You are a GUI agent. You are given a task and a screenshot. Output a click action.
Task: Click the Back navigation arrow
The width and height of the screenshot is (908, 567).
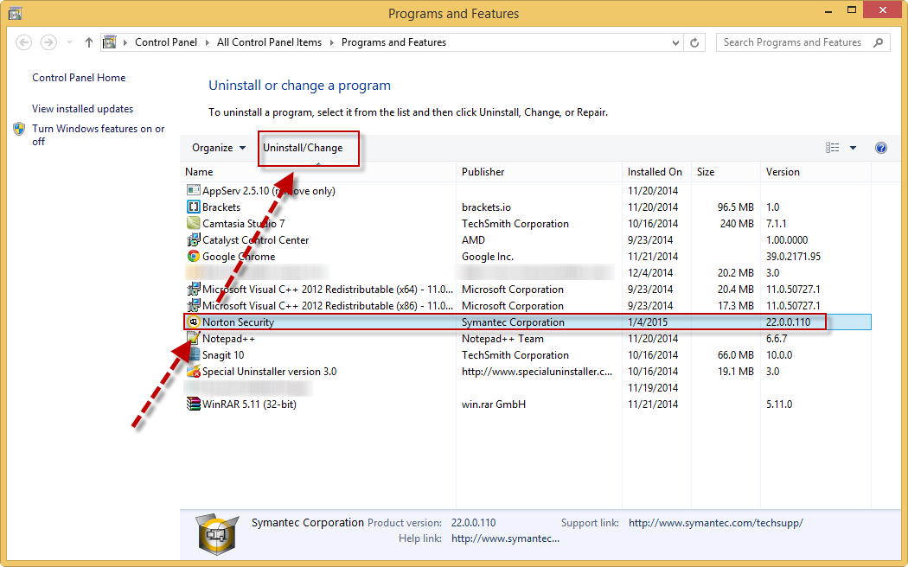pos(23,42)
